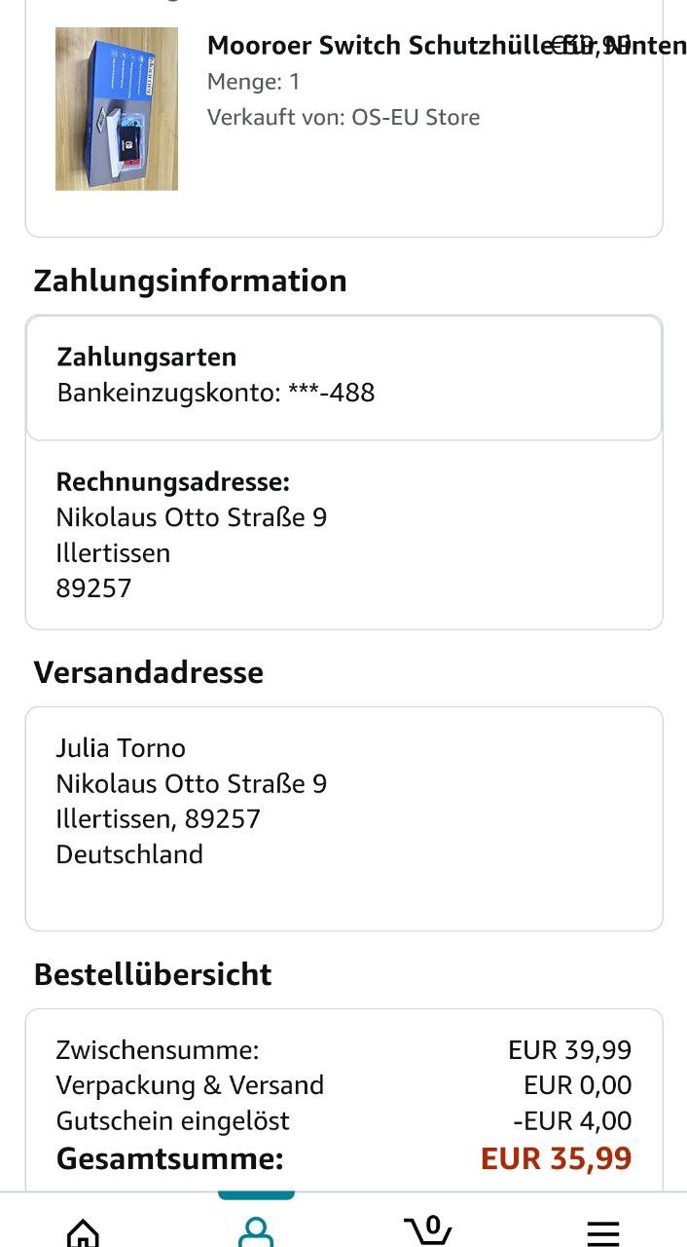This screenshot has width=687, height=1247.
Task: Open the account profile icon
Action: point(255,1231)
